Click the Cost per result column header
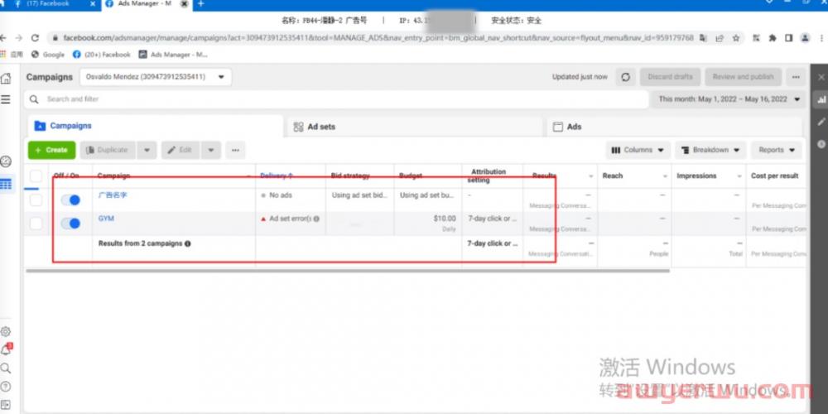828x414 pixels. (775, 176)
